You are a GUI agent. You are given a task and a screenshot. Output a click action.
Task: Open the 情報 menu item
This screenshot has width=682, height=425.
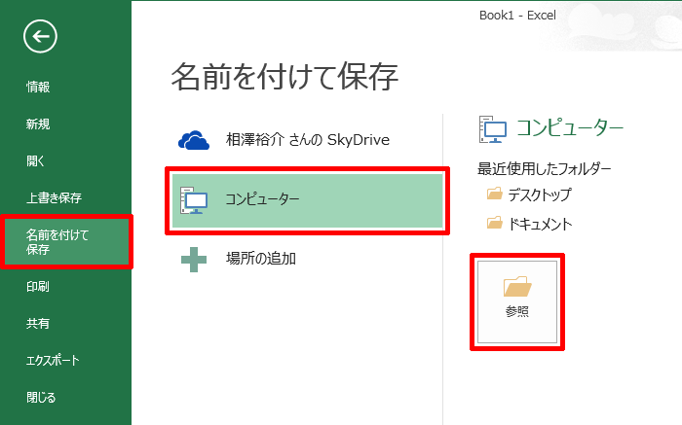(x=38, y=87)
